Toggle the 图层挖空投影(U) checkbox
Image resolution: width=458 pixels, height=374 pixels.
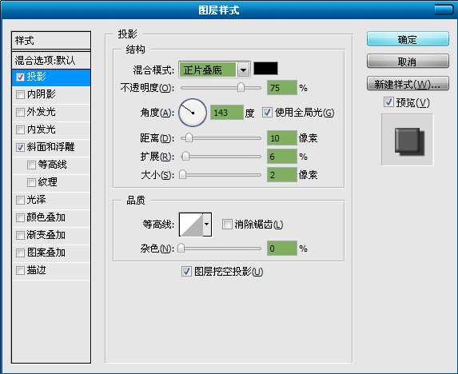(x=186, y=272)
